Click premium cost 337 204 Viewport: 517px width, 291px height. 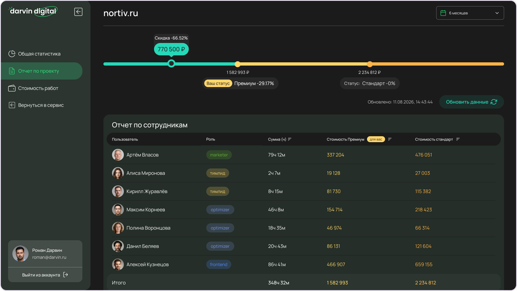[336, 155]
